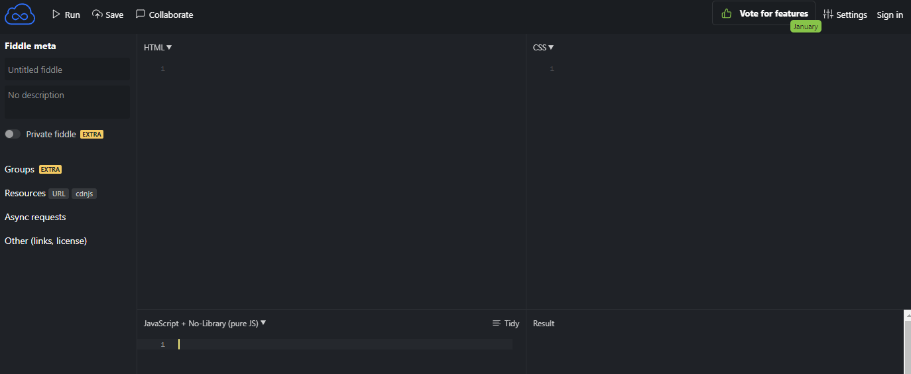Click the cdnjs resources tag
The height and width of the screenshot is (374, 911).
pyautogui.click(x=84, y=194)
